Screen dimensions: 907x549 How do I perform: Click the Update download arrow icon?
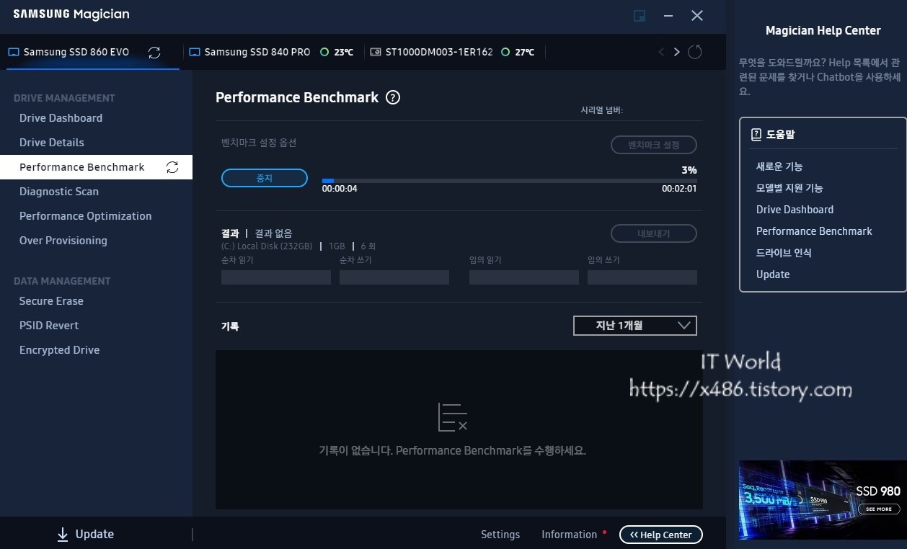tap(63, 534)
